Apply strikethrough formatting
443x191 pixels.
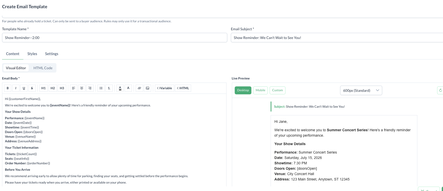point(32,88)
